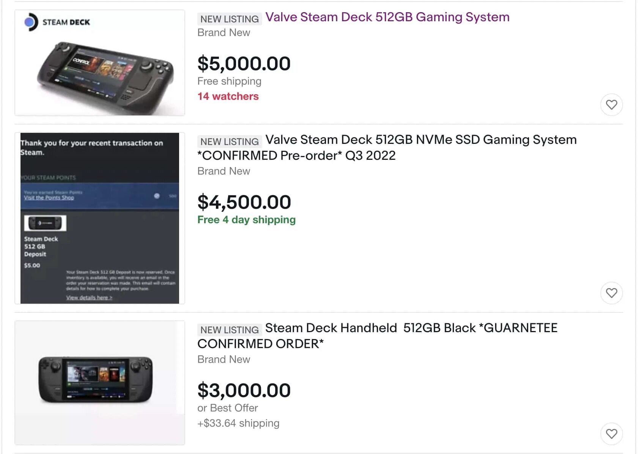This screenshot has width=639, height=454.
Task: Click the NEW LISTING badge beside Steam Deck Handheld
Action: point(229,330)
